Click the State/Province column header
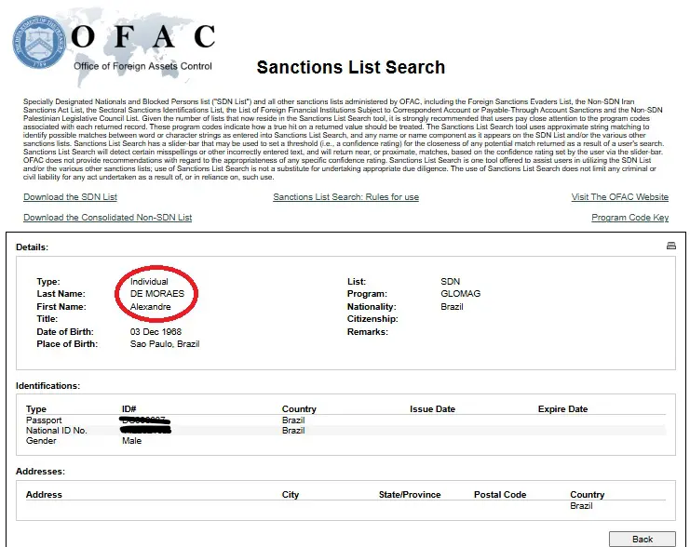The image size is (690, 547). [x=409, y=494]
